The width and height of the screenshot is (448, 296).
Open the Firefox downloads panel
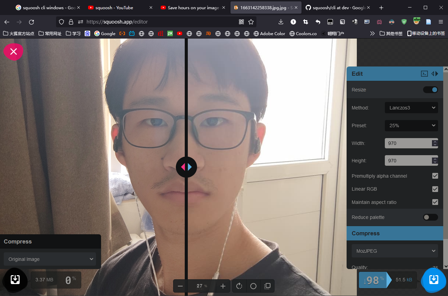click(x=281, y=22)
